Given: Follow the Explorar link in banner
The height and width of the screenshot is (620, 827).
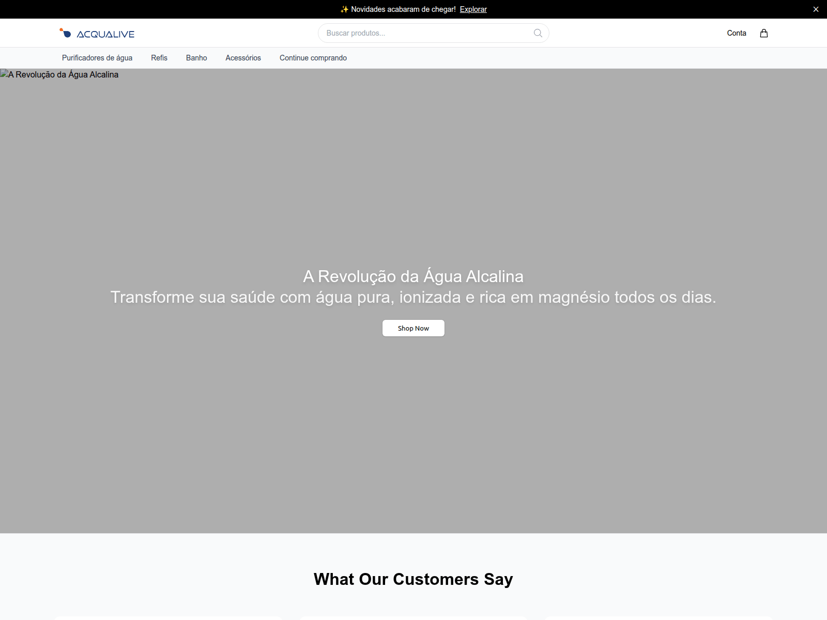Looking at the screenshot, I should 473,9.
